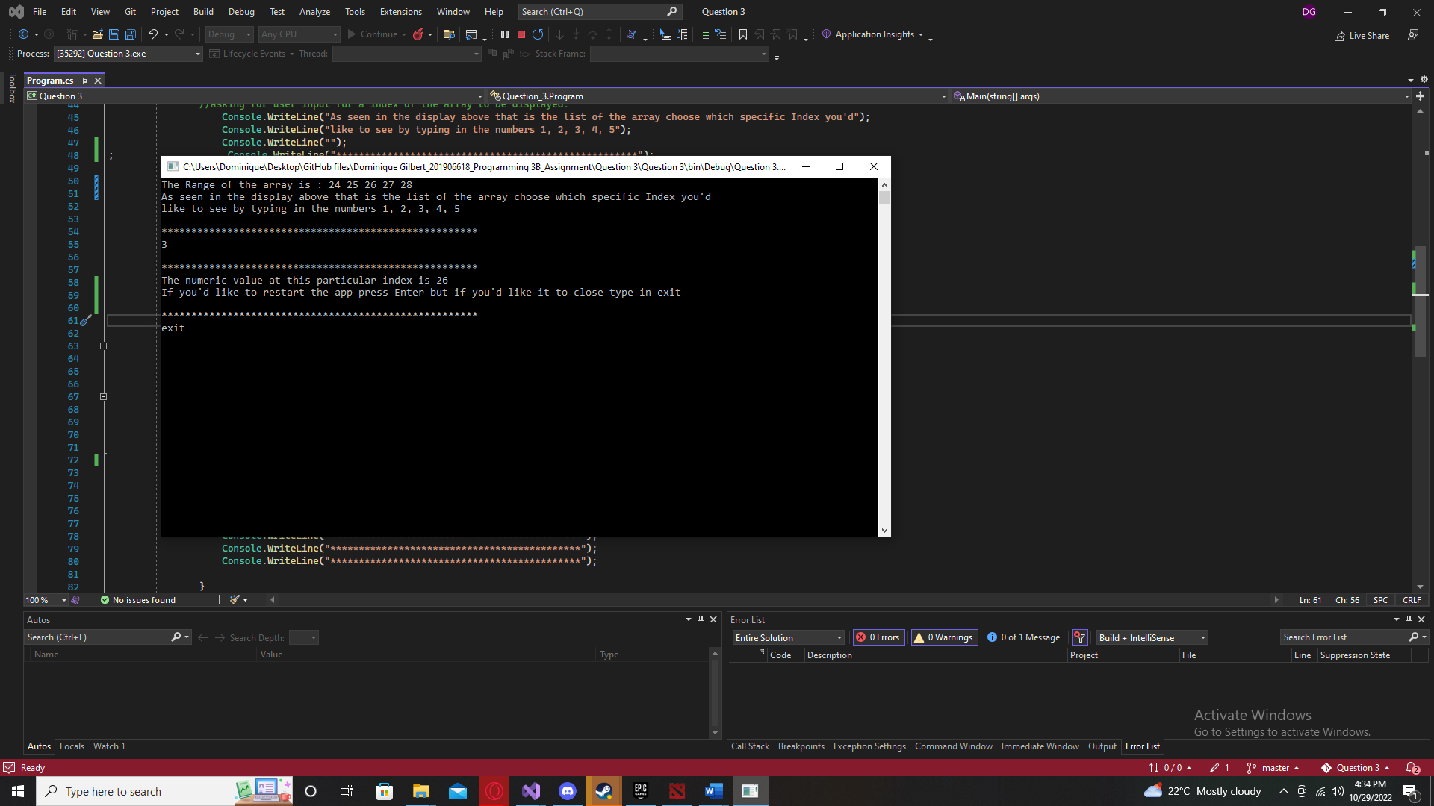Click the Live Share button
Screen dimensions: 1434x806
coord(1362,35)
